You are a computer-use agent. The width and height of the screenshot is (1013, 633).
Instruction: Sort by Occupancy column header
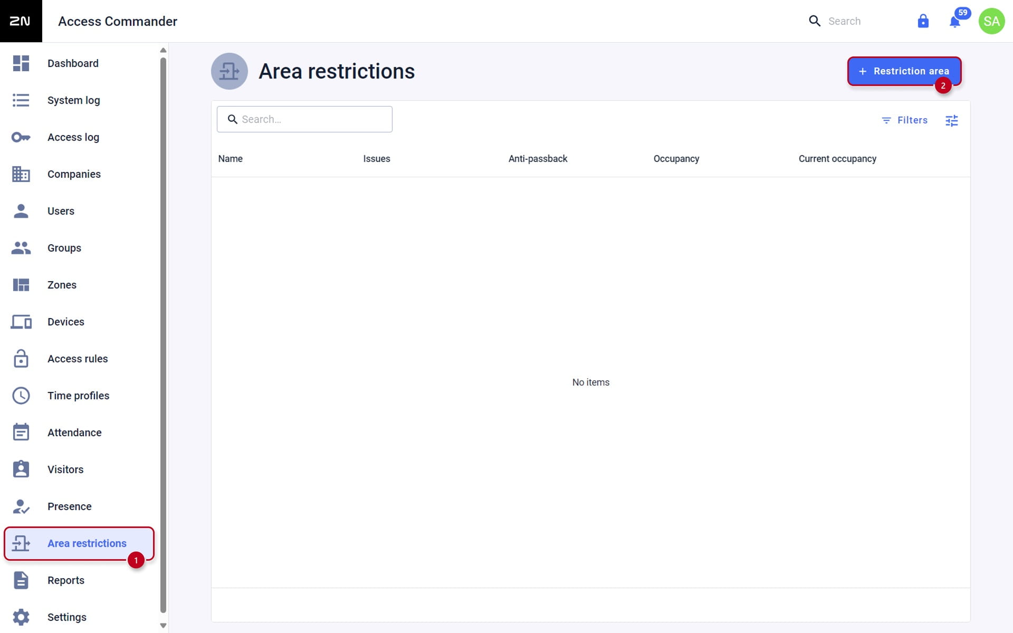point(676,159)
